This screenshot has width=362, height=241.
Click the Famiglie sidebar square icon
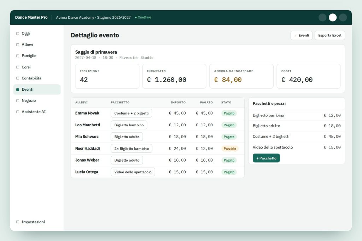(x=18, y=56)
